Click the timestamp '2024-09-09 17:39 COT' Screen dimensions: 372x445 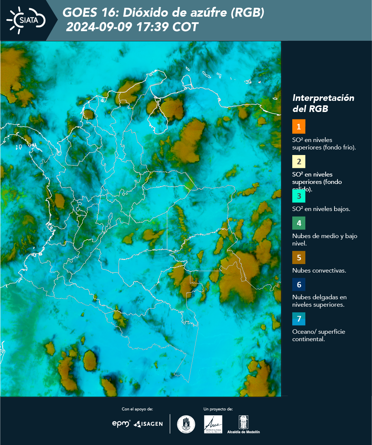[x=132, y=27]
